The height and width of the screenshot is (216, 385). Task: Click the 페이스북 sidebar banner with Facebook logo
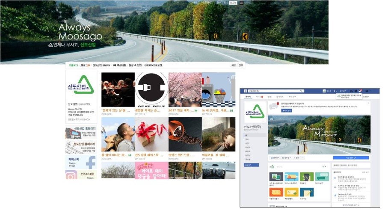81,162
